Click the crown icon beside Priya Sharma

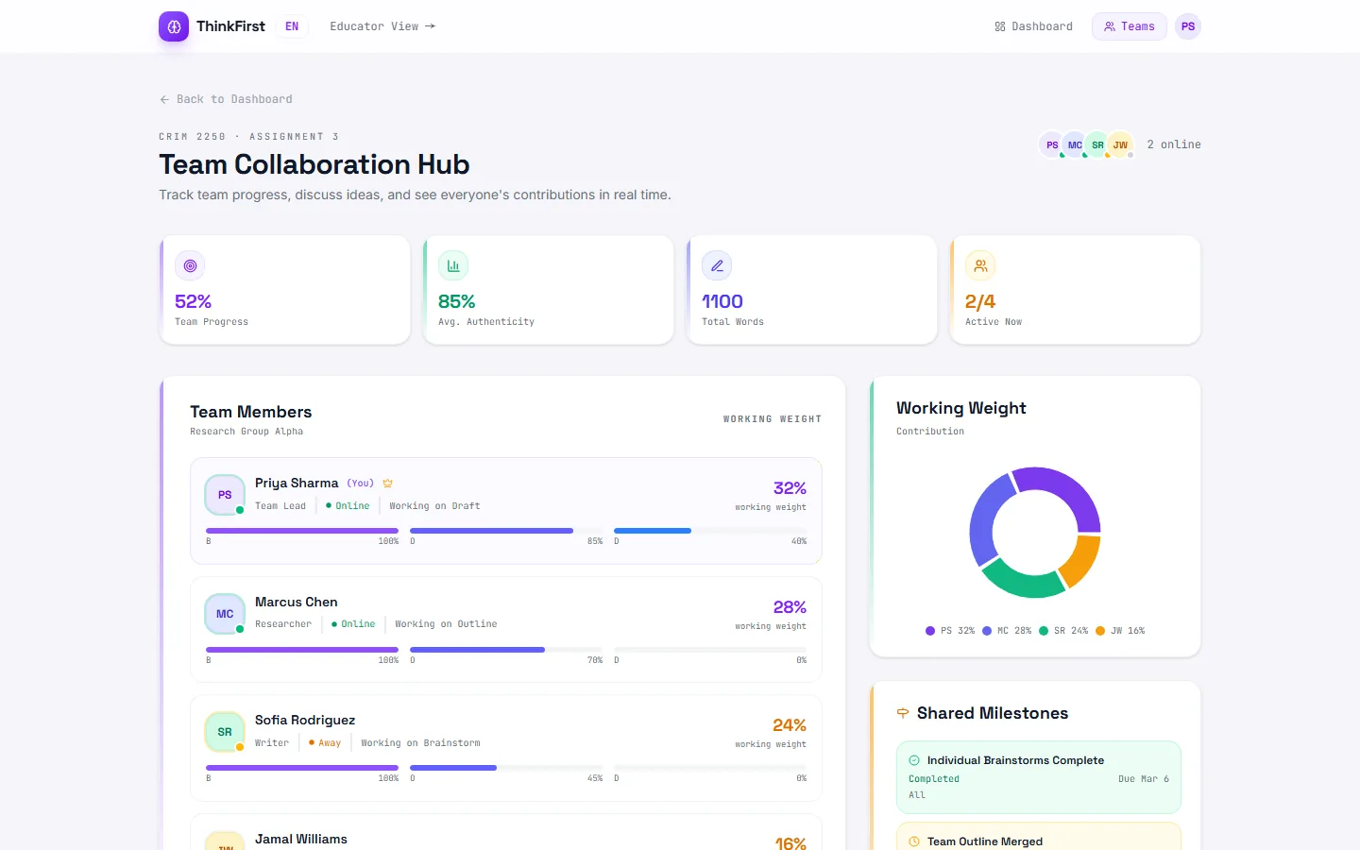(387, 484)
